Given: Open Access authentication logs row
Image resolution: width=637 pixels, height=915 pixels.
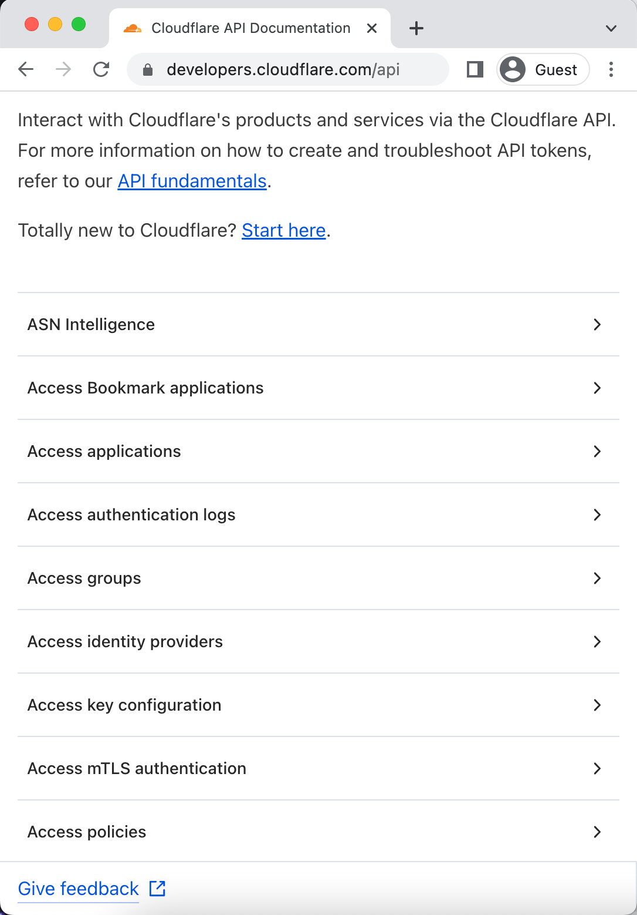Looking at the screenshot, I should [318, 514].
